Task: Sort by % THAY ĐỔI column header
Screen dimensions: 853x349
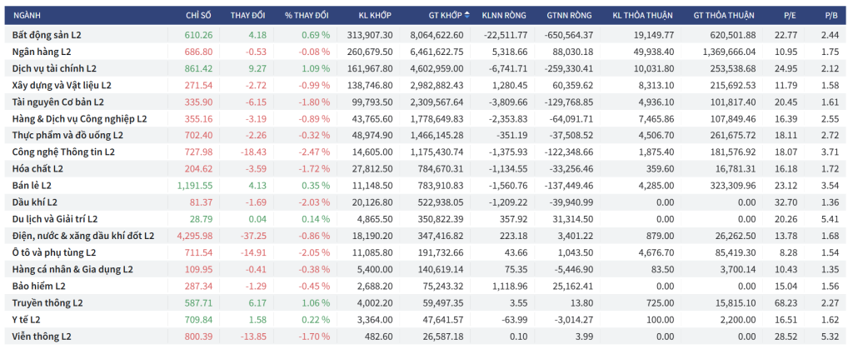Action: click(307, 15)
